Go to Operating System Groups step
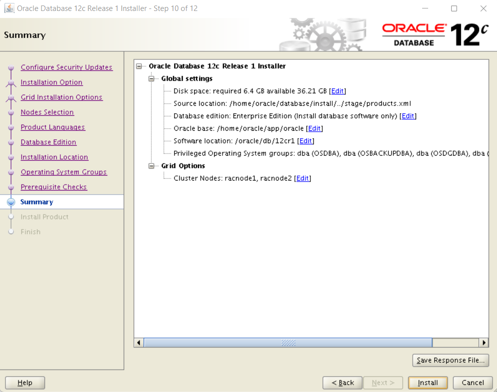The image size is (497, 392). point(64,172)
